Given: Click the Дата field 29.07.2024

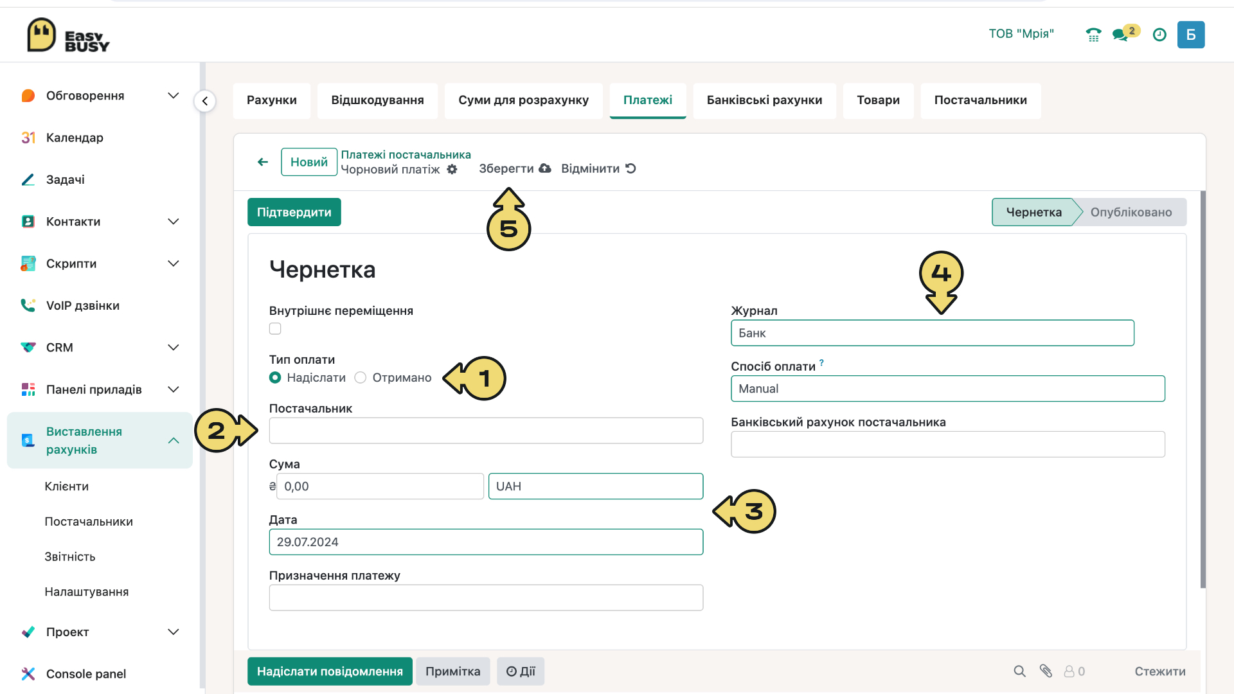Looking at the screenshot, I should [486, 542].
